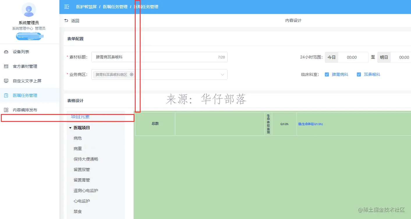Click the user avatar picture
The width and height of the screenshot is (411, 219).
(29, 10)
